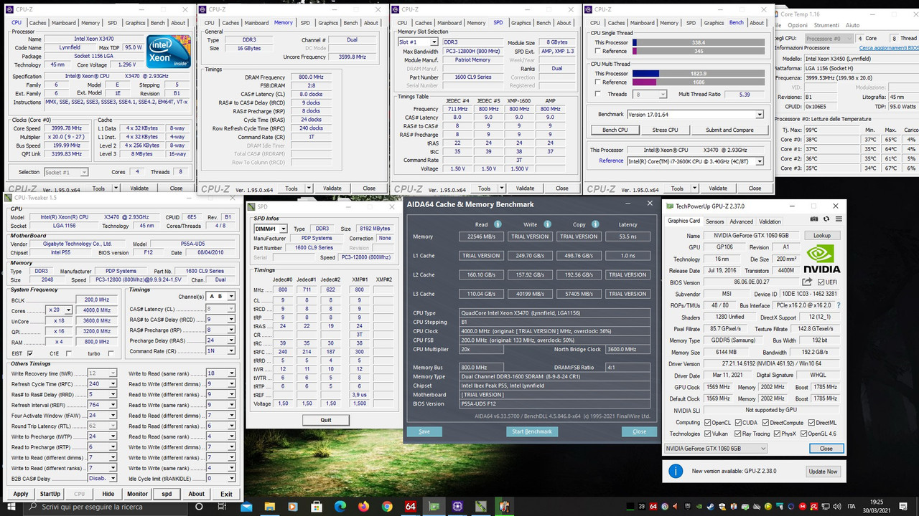Click Update Now in the GPU-Z notification
919x516 pixels.
(x=823, y=472)
